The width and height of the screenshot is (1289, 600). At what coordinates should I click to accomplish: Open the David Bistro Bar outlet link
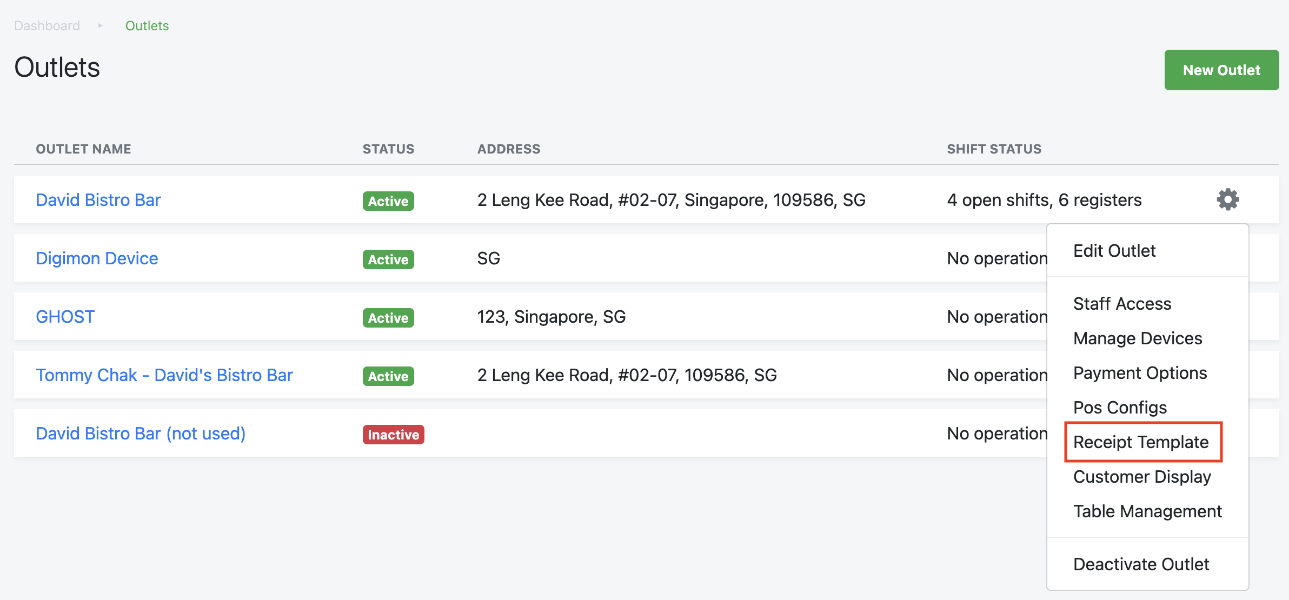pos(98,200)
